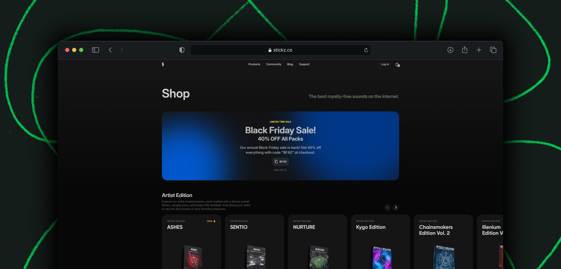Click the stickz.co address bar
This screenshot has width=561, height=269.
[280, 50]
